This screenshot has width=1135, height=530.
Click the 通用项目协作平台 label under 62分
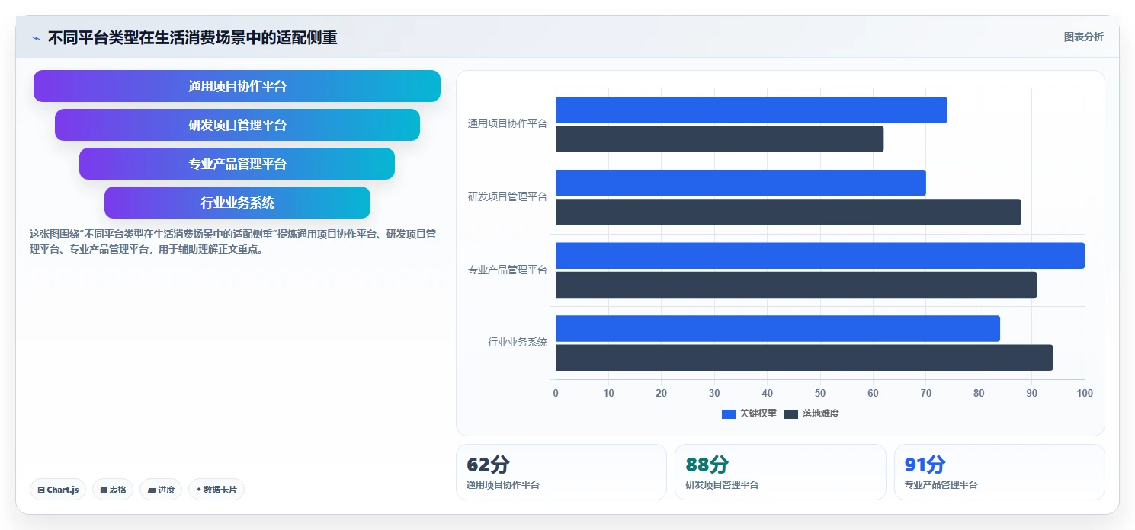[x=502, y=484]
